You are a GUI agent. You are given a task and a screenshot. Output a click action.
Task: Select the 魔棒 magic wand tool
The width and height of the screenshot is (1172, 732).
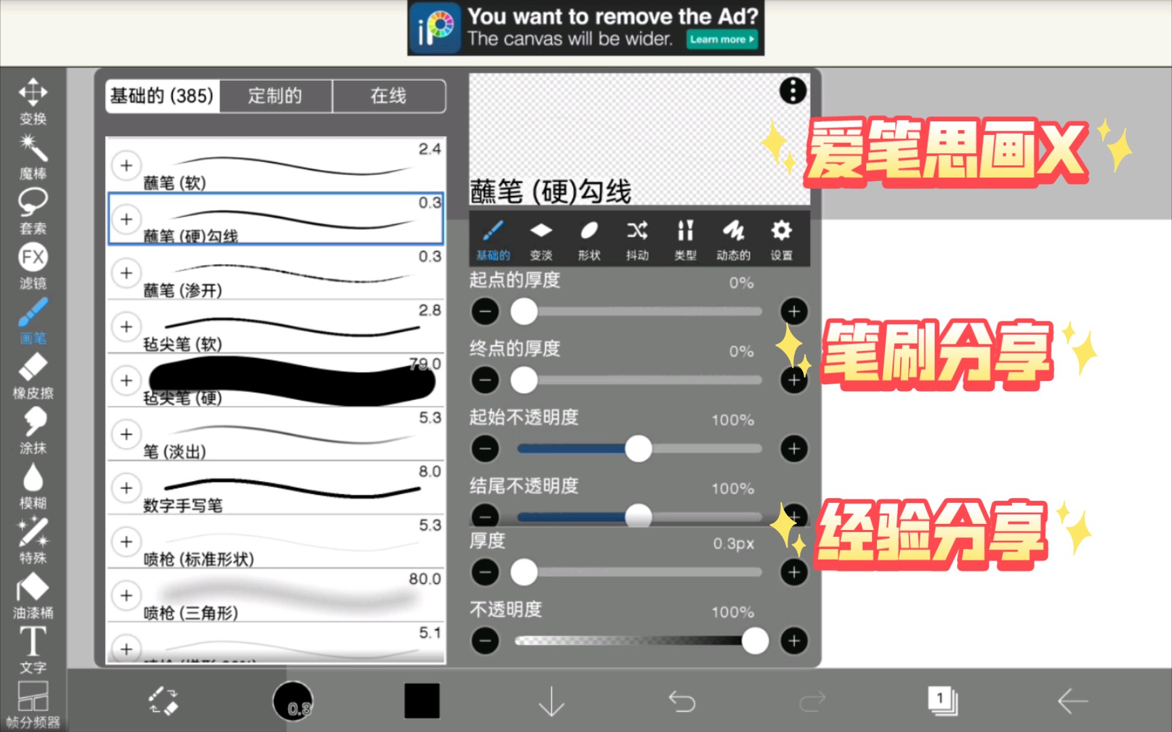(33, 157)
